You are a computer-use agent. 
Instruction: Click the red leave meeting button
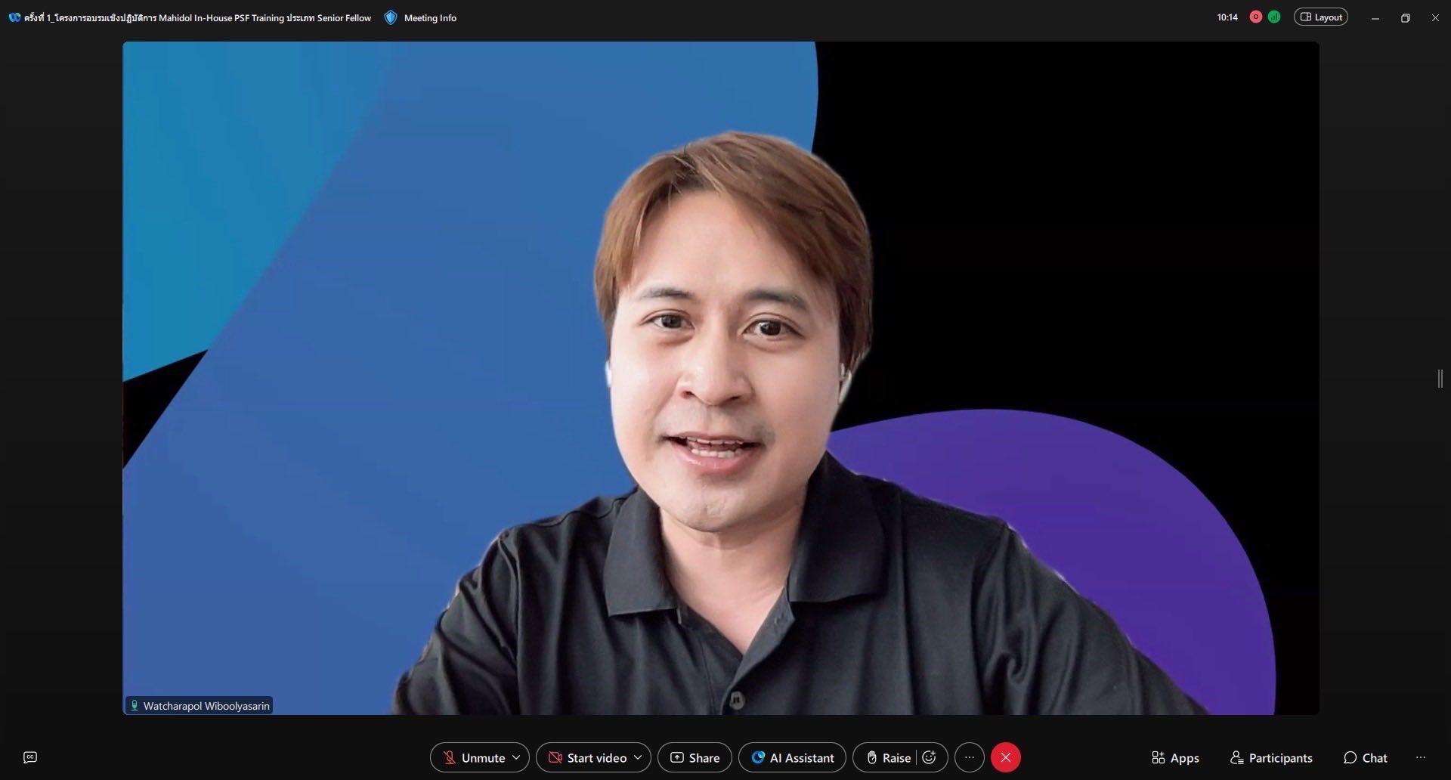click(x=1005, y=757)
